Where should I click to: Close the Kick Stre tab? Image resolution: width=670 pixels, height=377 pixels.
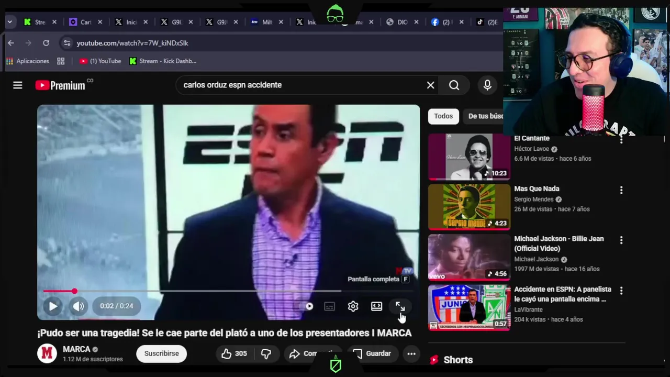pyautogui.click(x=54, y=22)
